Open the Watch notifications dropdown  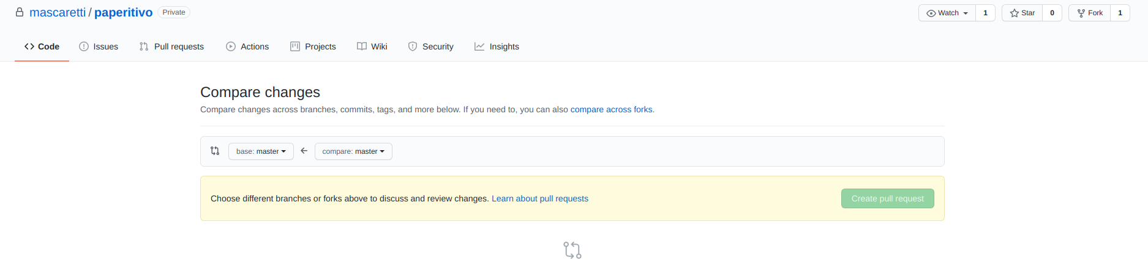pos(947,13)
